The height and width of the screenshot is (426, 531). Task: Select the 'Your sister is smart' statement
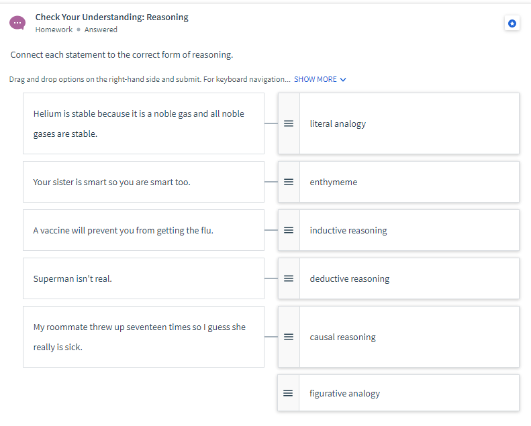(143, 182)
